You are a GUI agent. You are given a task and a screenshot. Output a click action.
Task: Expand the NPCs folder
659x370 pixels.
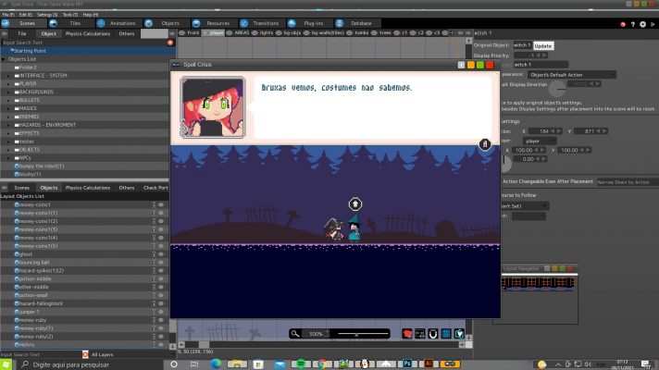pyautogui.click(x=8, y=158)
